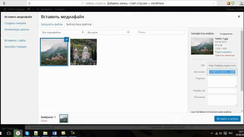Open Microsoft Word from taskbar
Viewport: 244px width, 137px height.
point(54,133)
